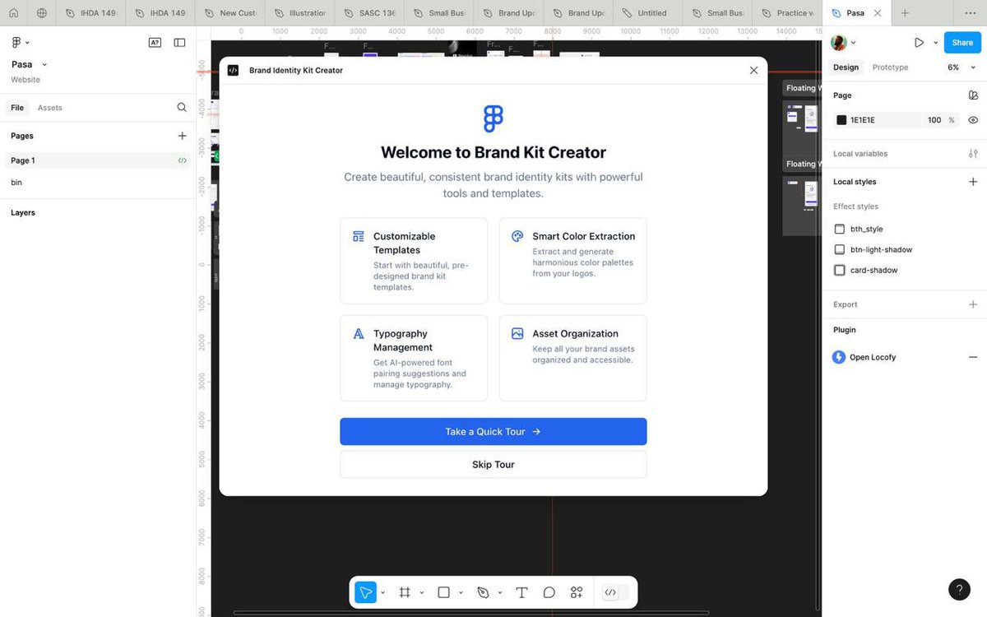Open the Figma main menu logo
Screen dimensions: 987x617
16,42
